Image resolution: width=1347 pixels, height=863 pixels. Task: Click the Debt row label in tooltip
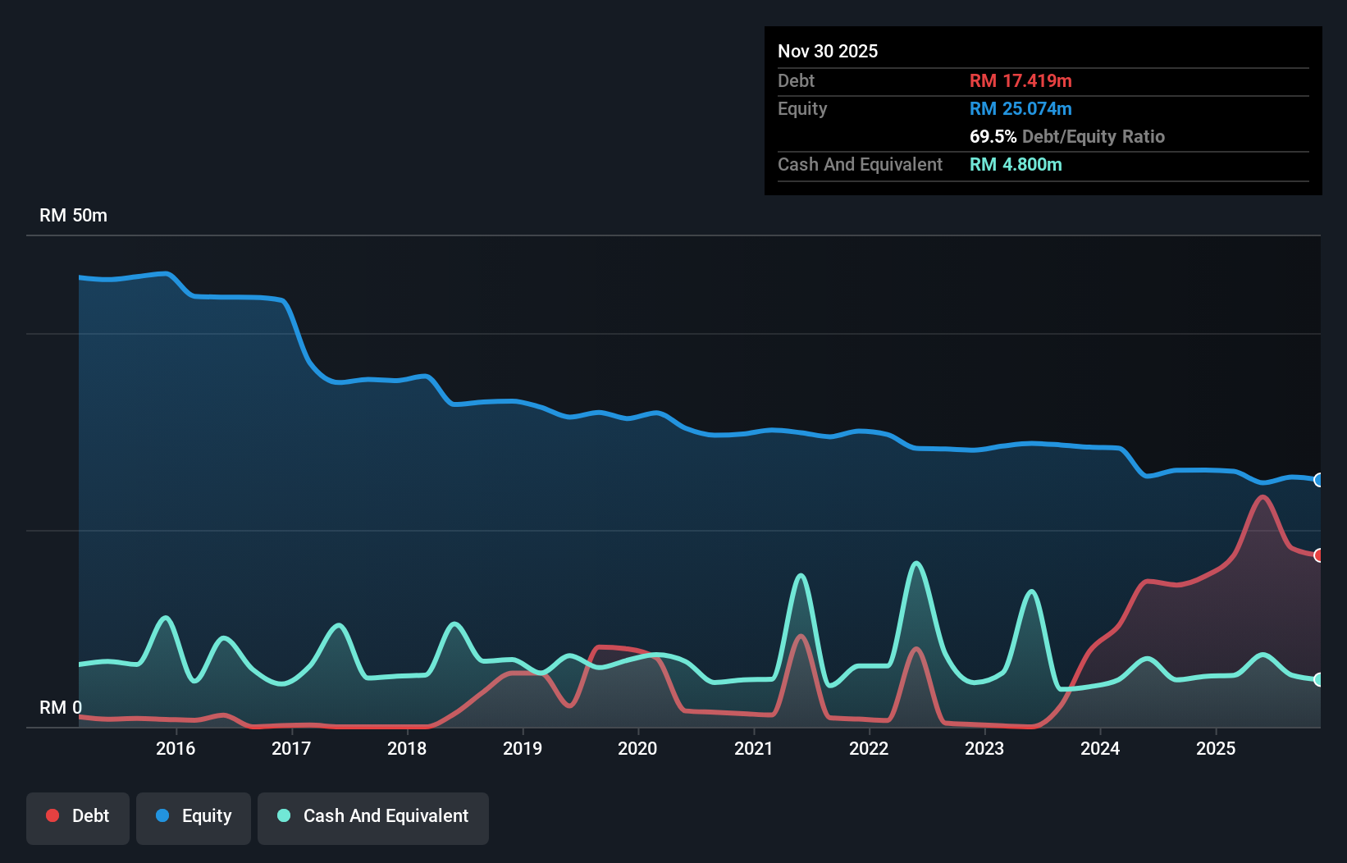click(796, 80)
